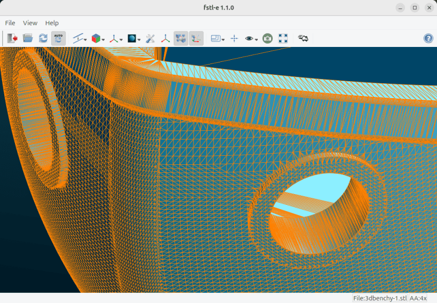The height and width of the screenshot is (303, 437).
Task: Expand the projection mode dropdown arrow
Action: pyautogui.click(x=85, y=39)
